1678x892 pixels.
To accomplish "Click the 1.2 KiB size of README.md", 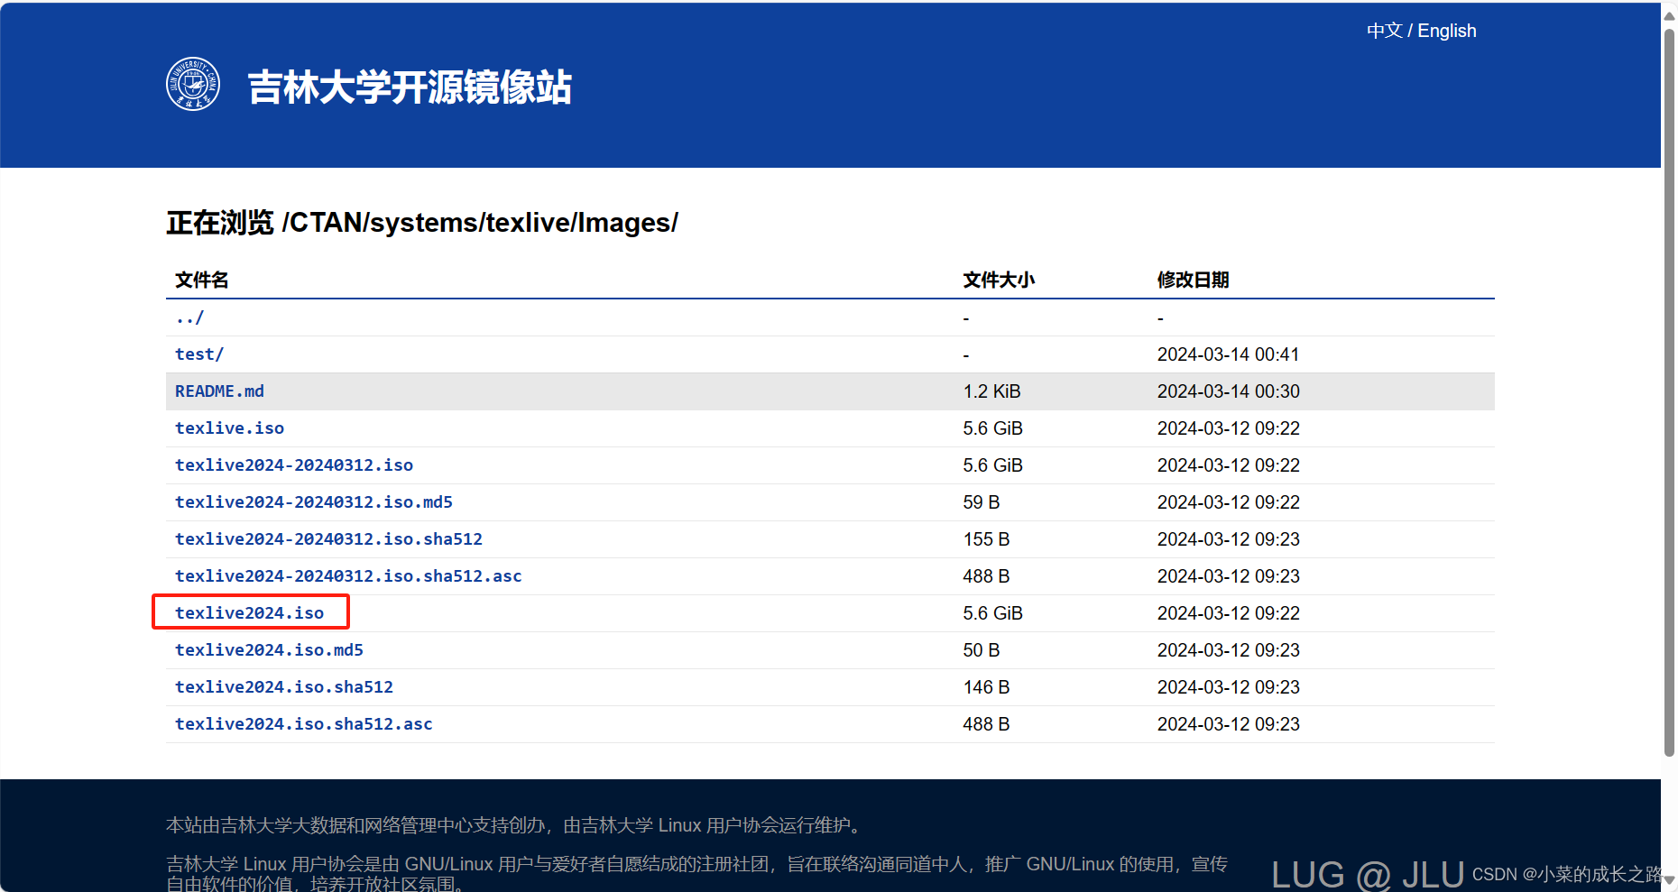I will [991, 391].
